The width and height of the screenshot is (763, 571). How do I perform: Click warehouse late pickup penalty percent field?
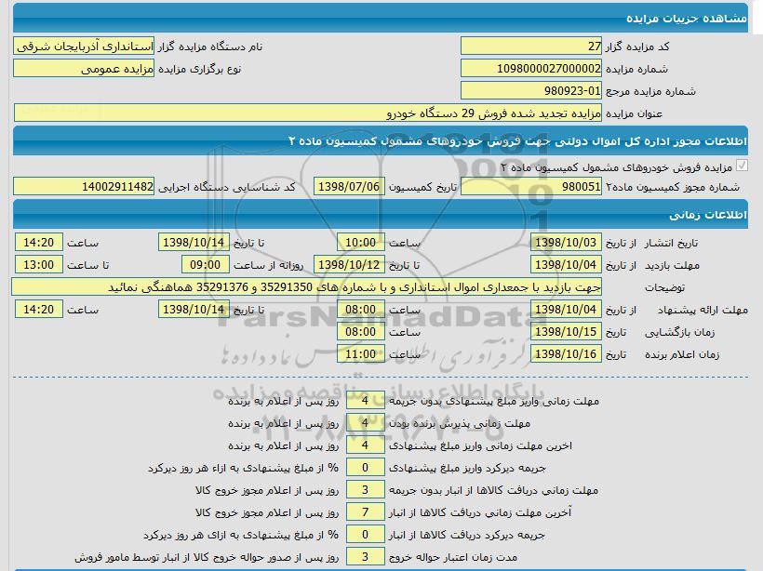[x=366, y=535]
